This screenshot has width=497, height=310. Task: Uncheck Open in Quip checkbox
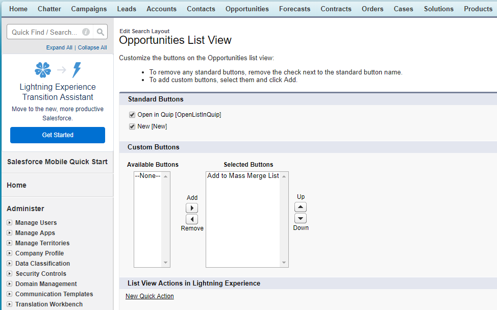(x=132, y=115)
